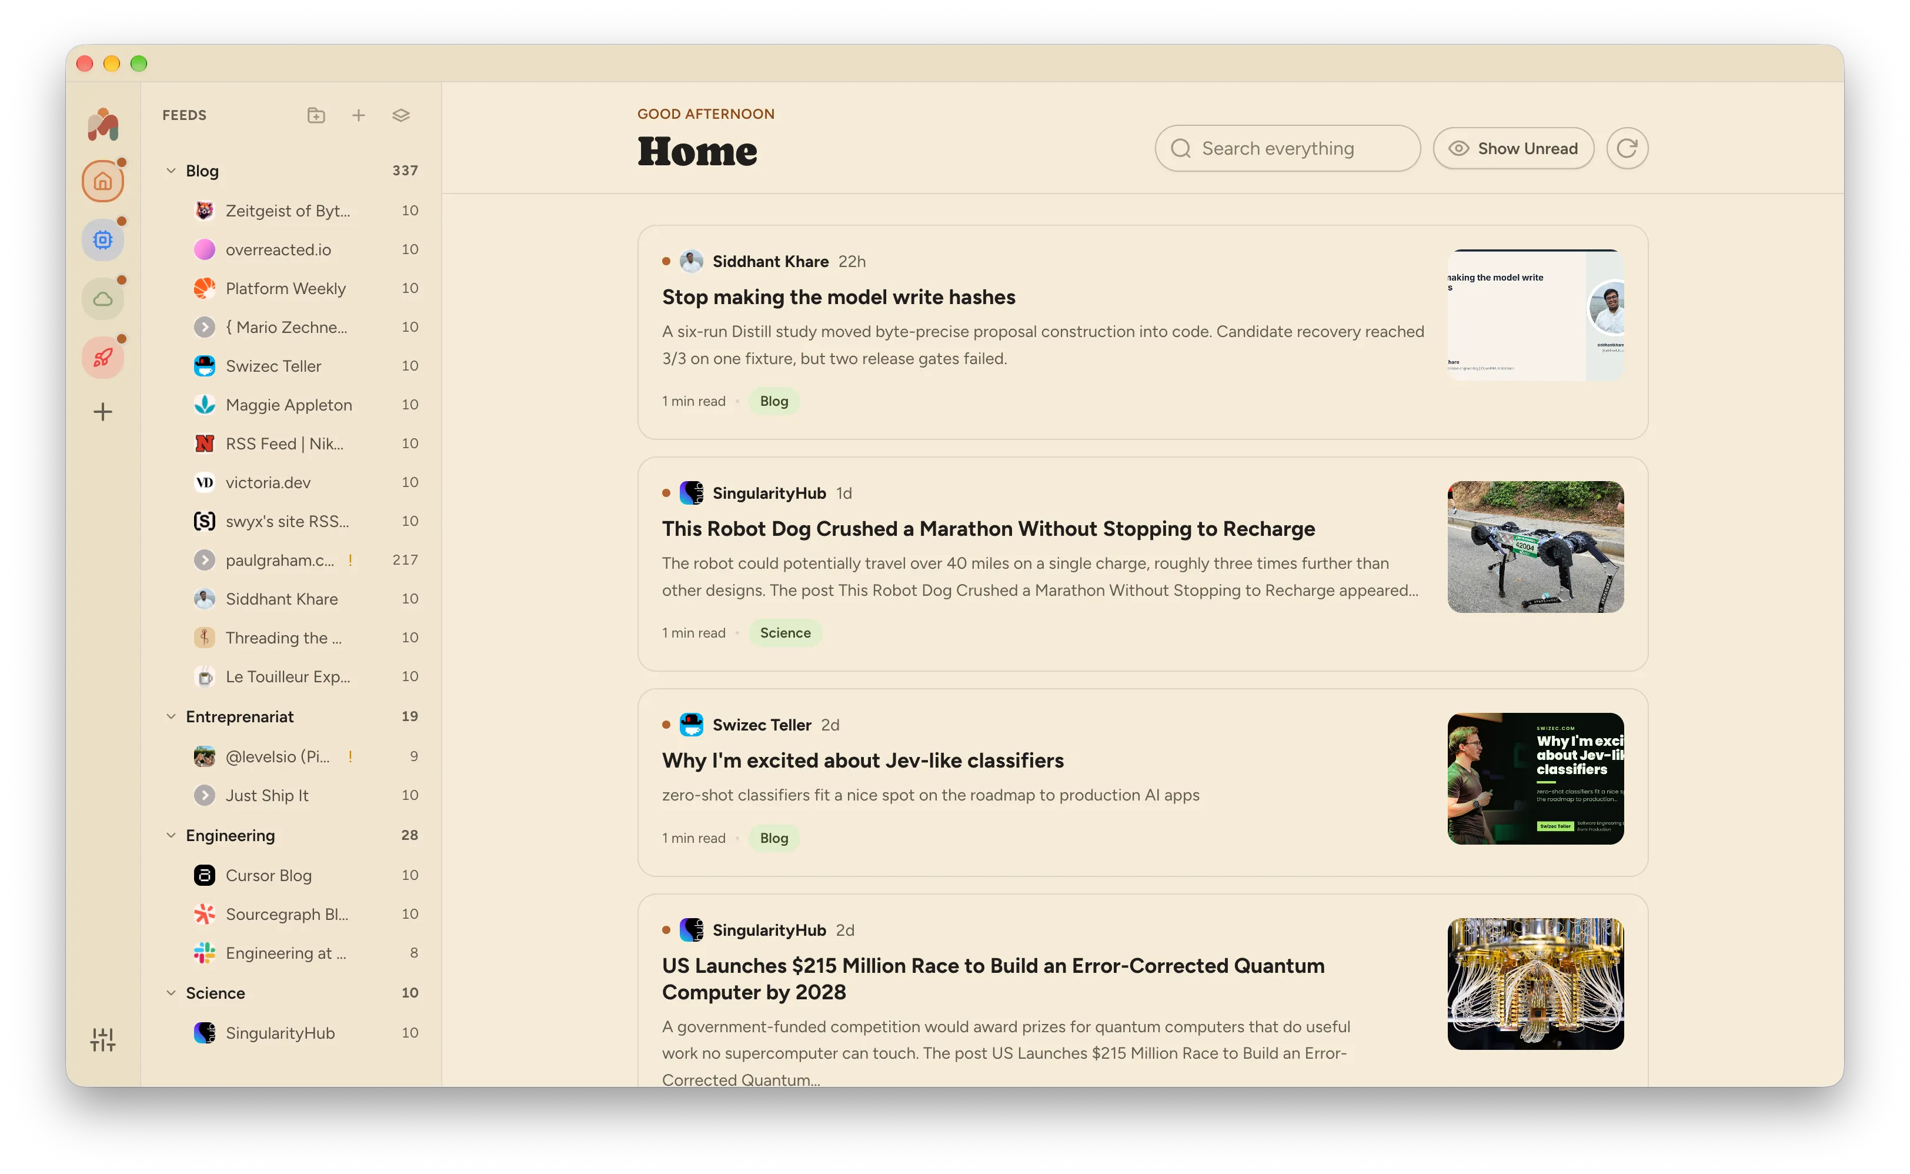Click the app logo at top of sidebar
1910x1174 pixels.
(102, 124)
